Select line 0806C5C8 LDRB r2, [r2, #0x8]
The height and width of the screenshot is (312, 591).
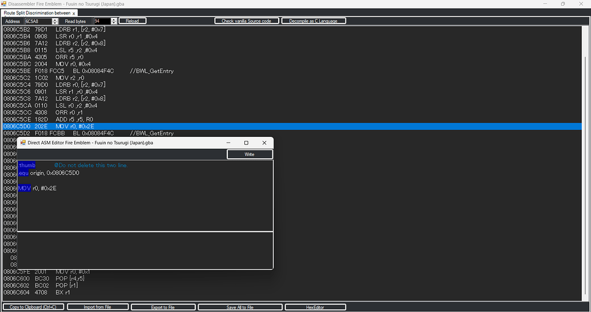point(292,99)
